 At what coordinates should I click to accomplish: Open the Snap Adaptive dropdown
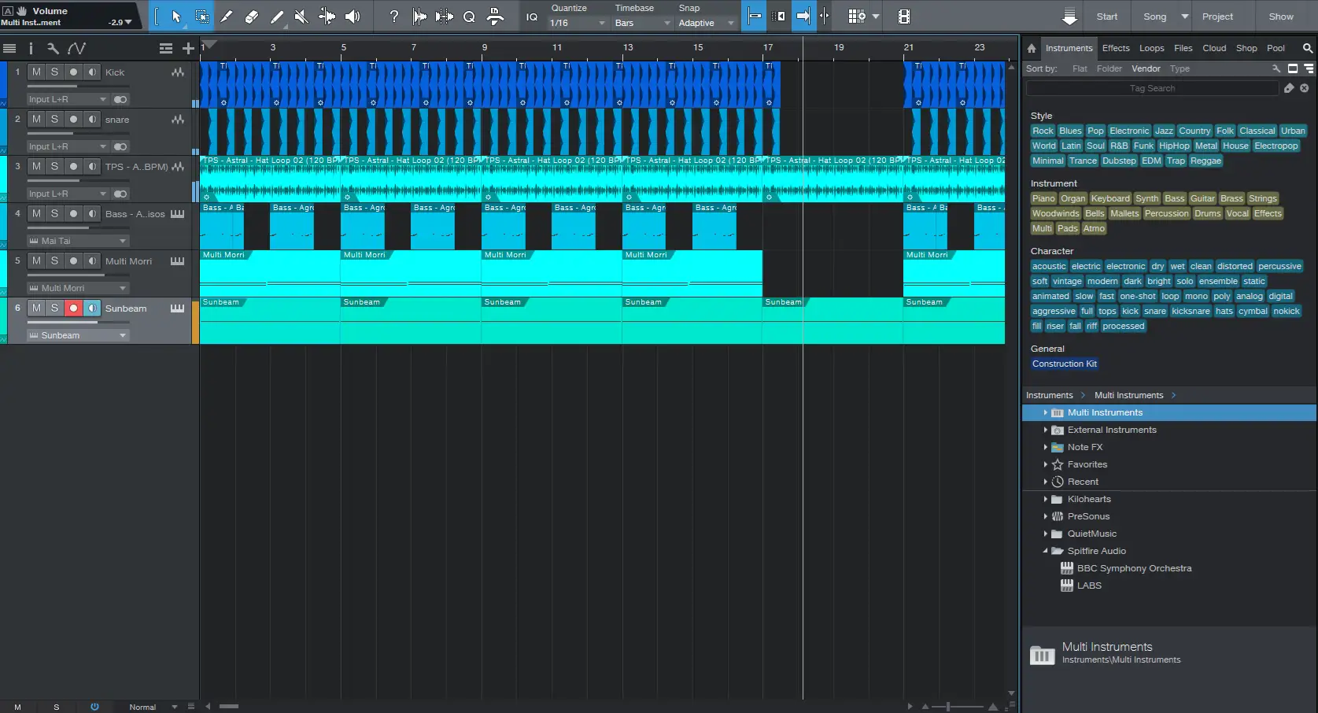click(x=706, y=23)
